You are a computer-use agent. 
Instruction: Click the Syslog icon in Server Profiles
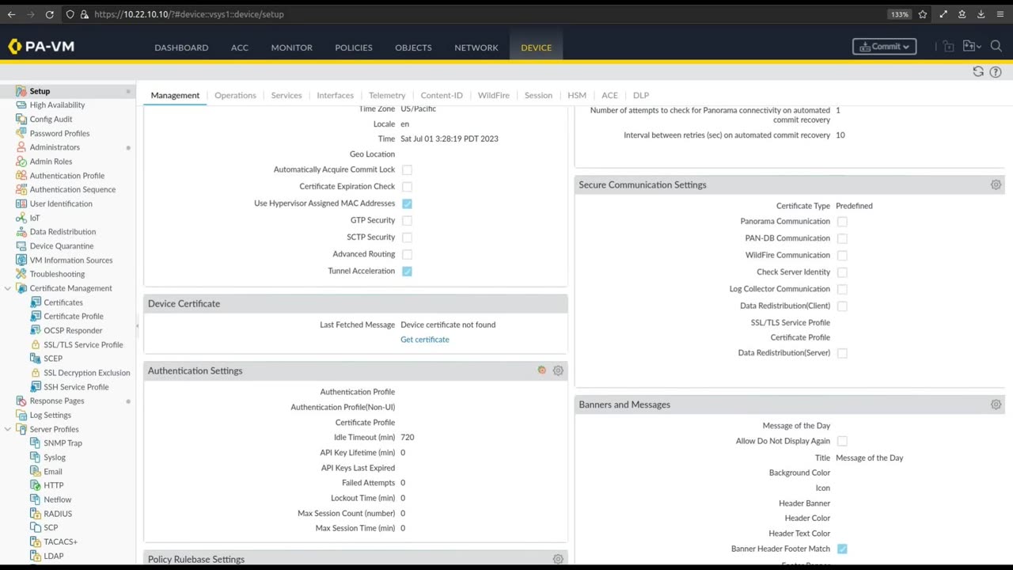point(36,457)
